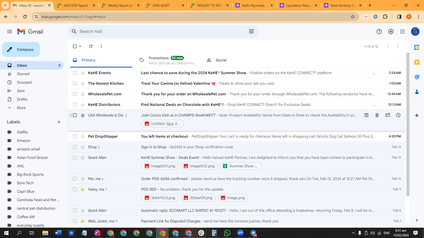Image resolution: width=424 pixels, height=238 pixels.
Task: Open the Summer Show spreadsheet attachment
Action: pyautogui.click(x=241, y=166)
